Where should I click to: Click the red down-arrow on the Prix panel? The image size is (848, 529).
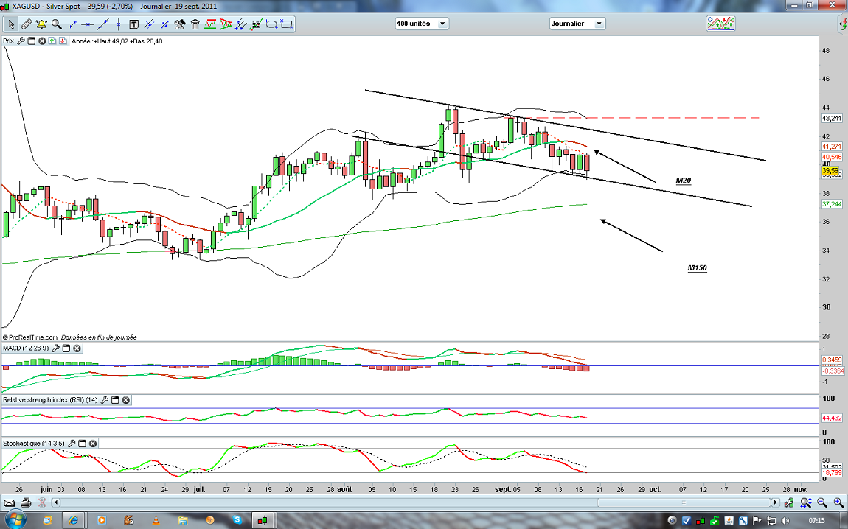click(x=63, y=41)
